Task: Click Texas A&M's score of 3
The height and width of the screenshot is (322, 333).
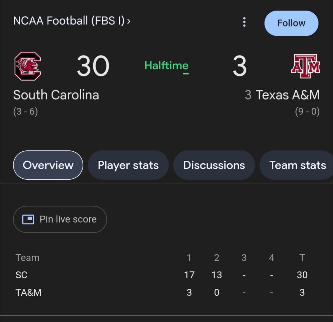Action: click(239, 66)
